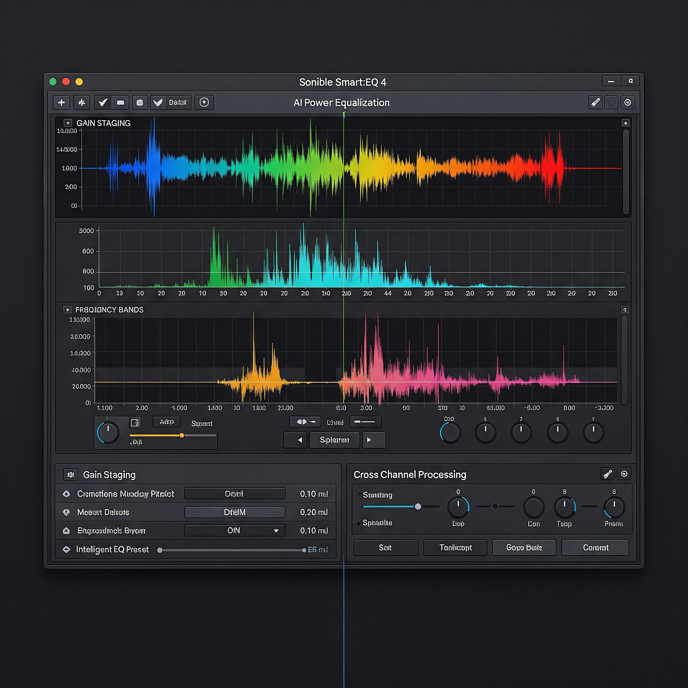Image resolution: width=688 pixels, height=688 pixels.
Task: Toggle the dark circle button in top toolbar
Action: (611, 102)
